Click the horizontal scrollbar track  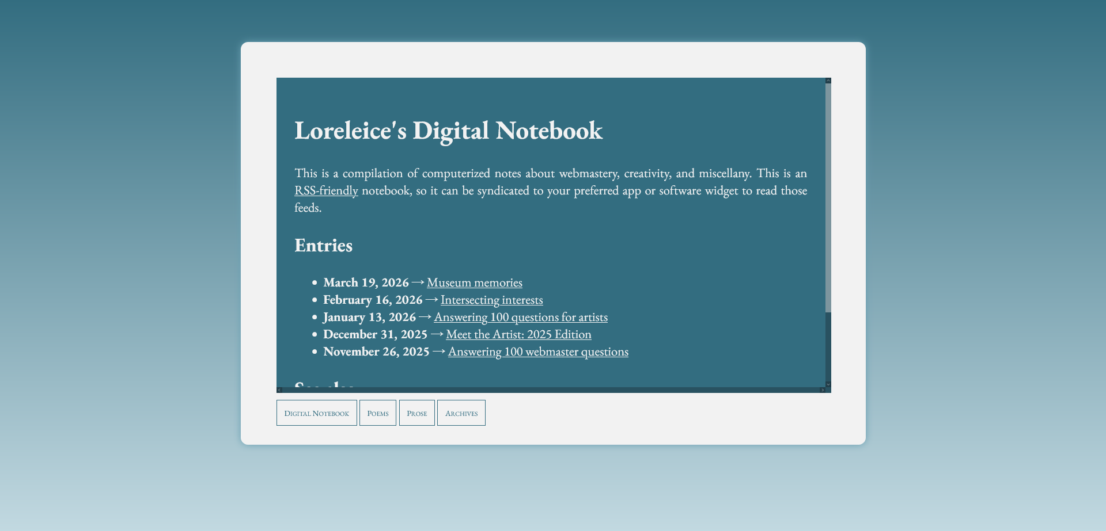click(553, 389)
